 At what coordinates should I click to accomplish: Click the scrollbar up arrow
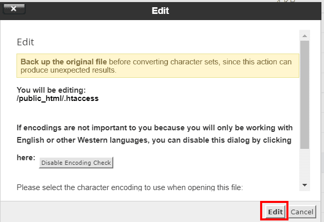click(x=304, y=36)
